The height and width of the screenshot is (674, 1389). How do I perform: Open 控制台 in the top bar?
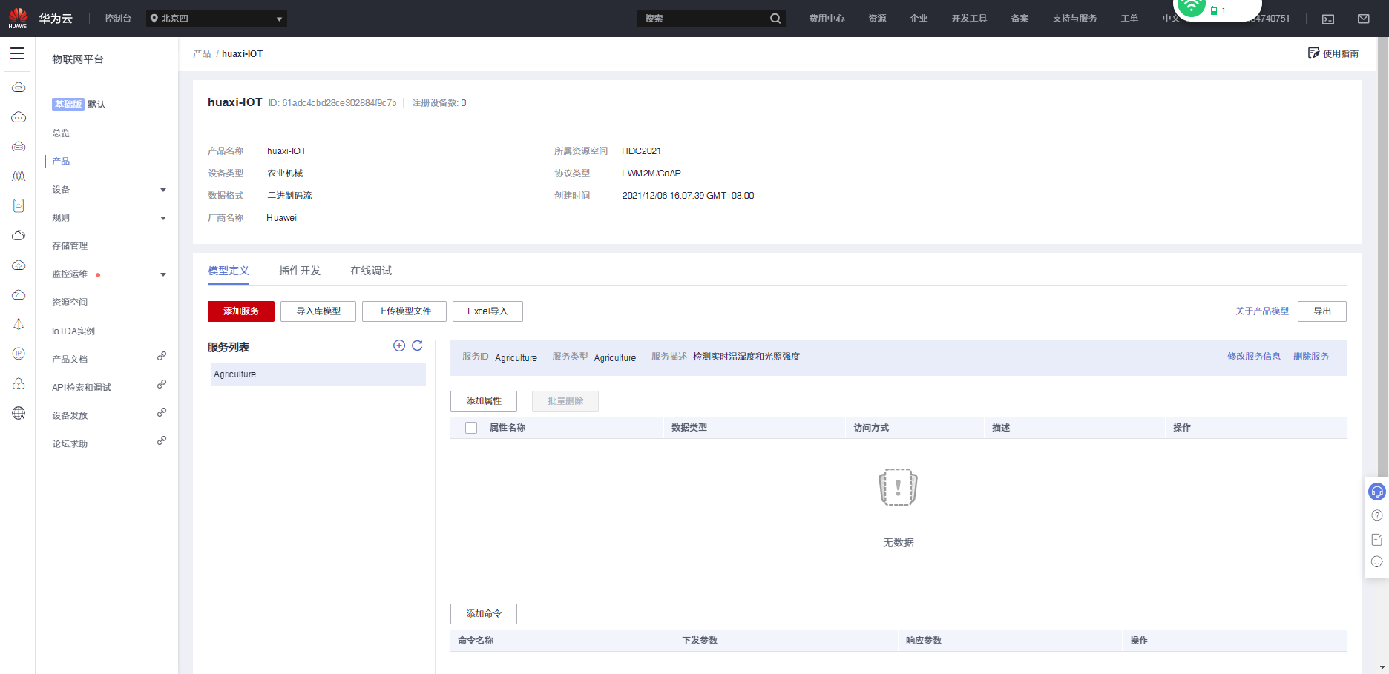[x=118, y=19]
